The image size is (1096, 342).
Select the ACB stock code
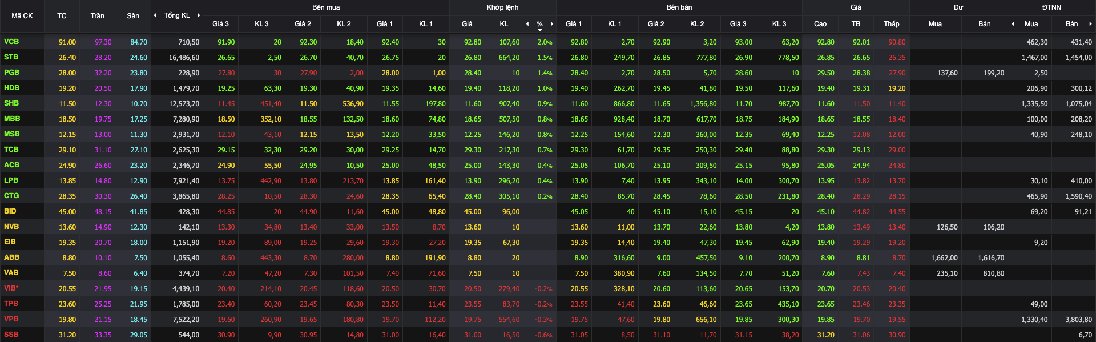click(x=11, y=165)
